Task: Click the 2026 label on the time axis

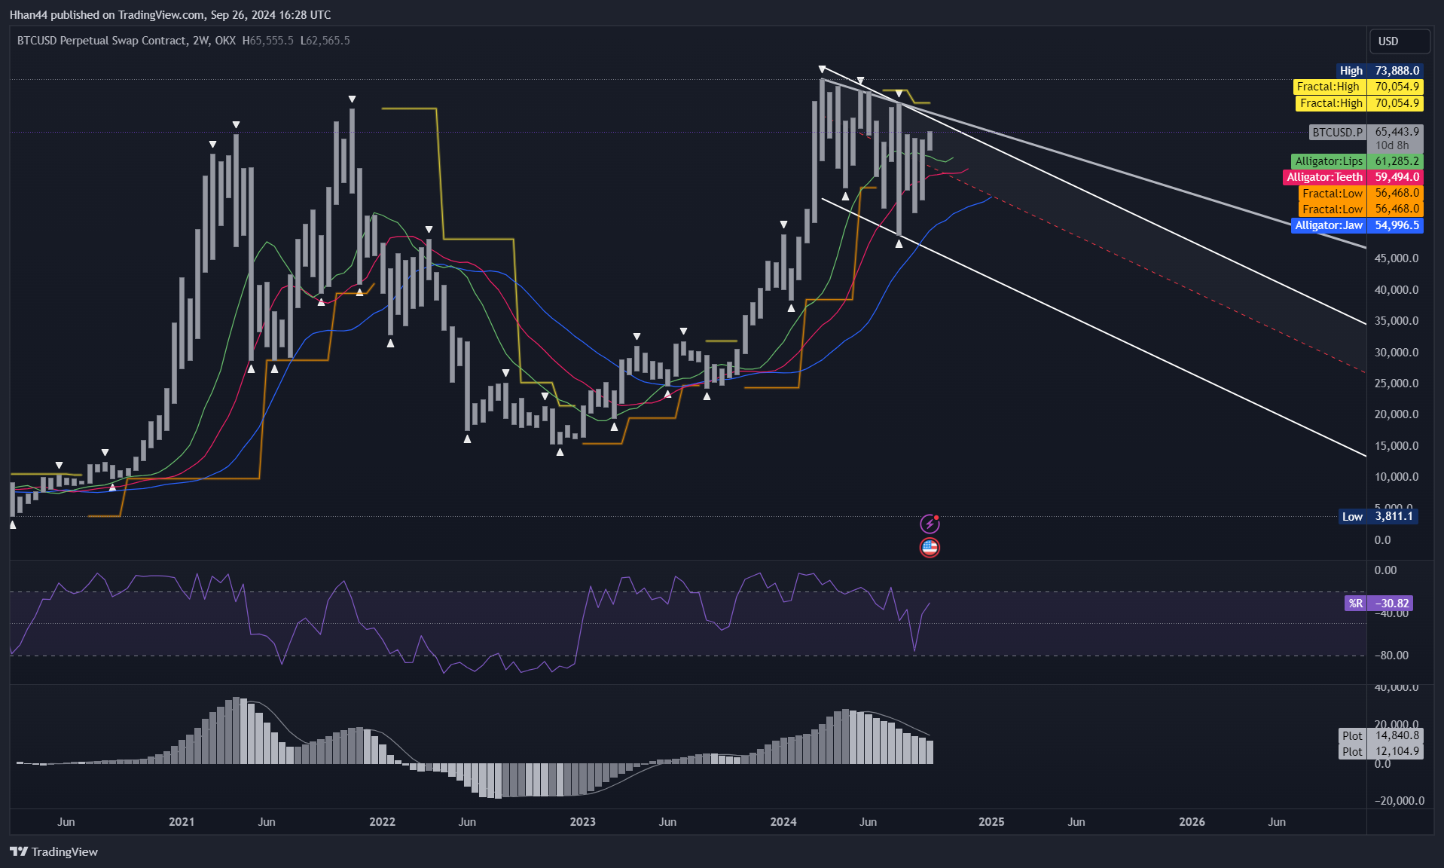Action: click(x=1192, y=822)
